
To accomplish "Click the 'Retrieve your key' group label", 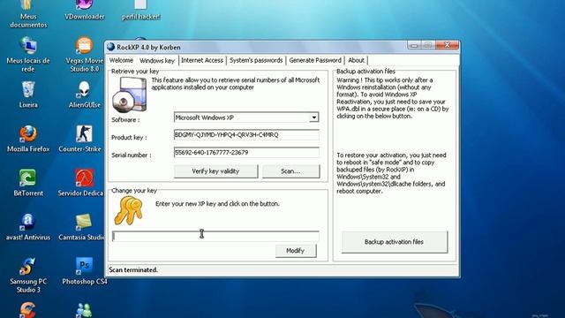I will pos(135,72).
